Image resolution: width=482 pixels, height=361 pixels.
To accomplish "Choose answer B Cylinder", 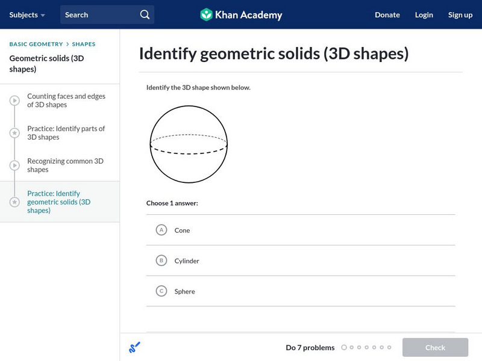I will [161, 261].
